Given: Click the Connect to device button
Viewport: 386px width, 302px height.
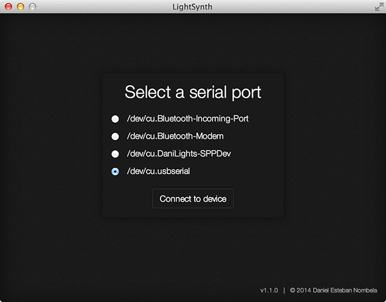Looking at the screenshot, I should click(193, 199).
